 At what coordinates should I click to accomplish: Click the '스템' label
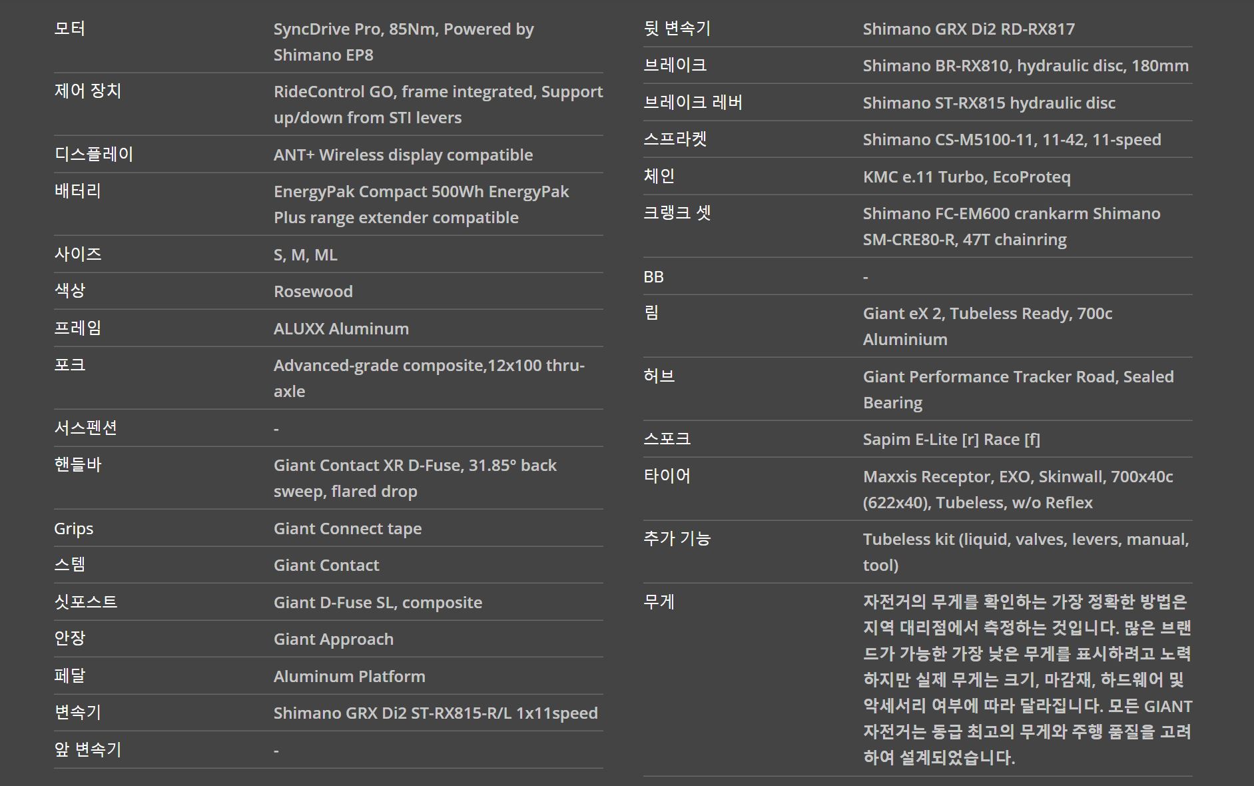point(70,566)
